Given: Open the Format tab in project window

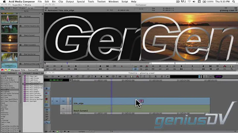Looking at the screenshot, I should tap(27, 73).
